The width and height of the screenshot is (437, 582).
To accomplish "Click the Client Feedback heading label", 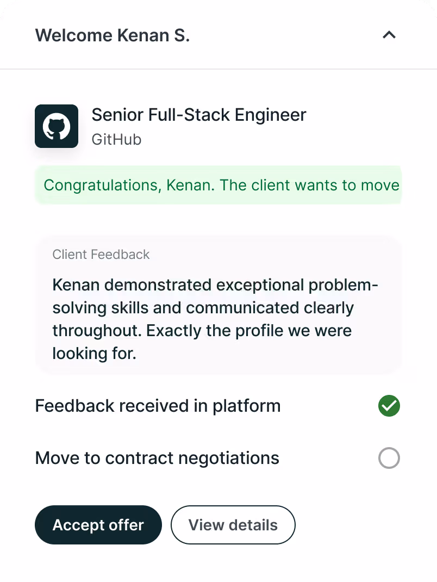I will tap(101, 255).
